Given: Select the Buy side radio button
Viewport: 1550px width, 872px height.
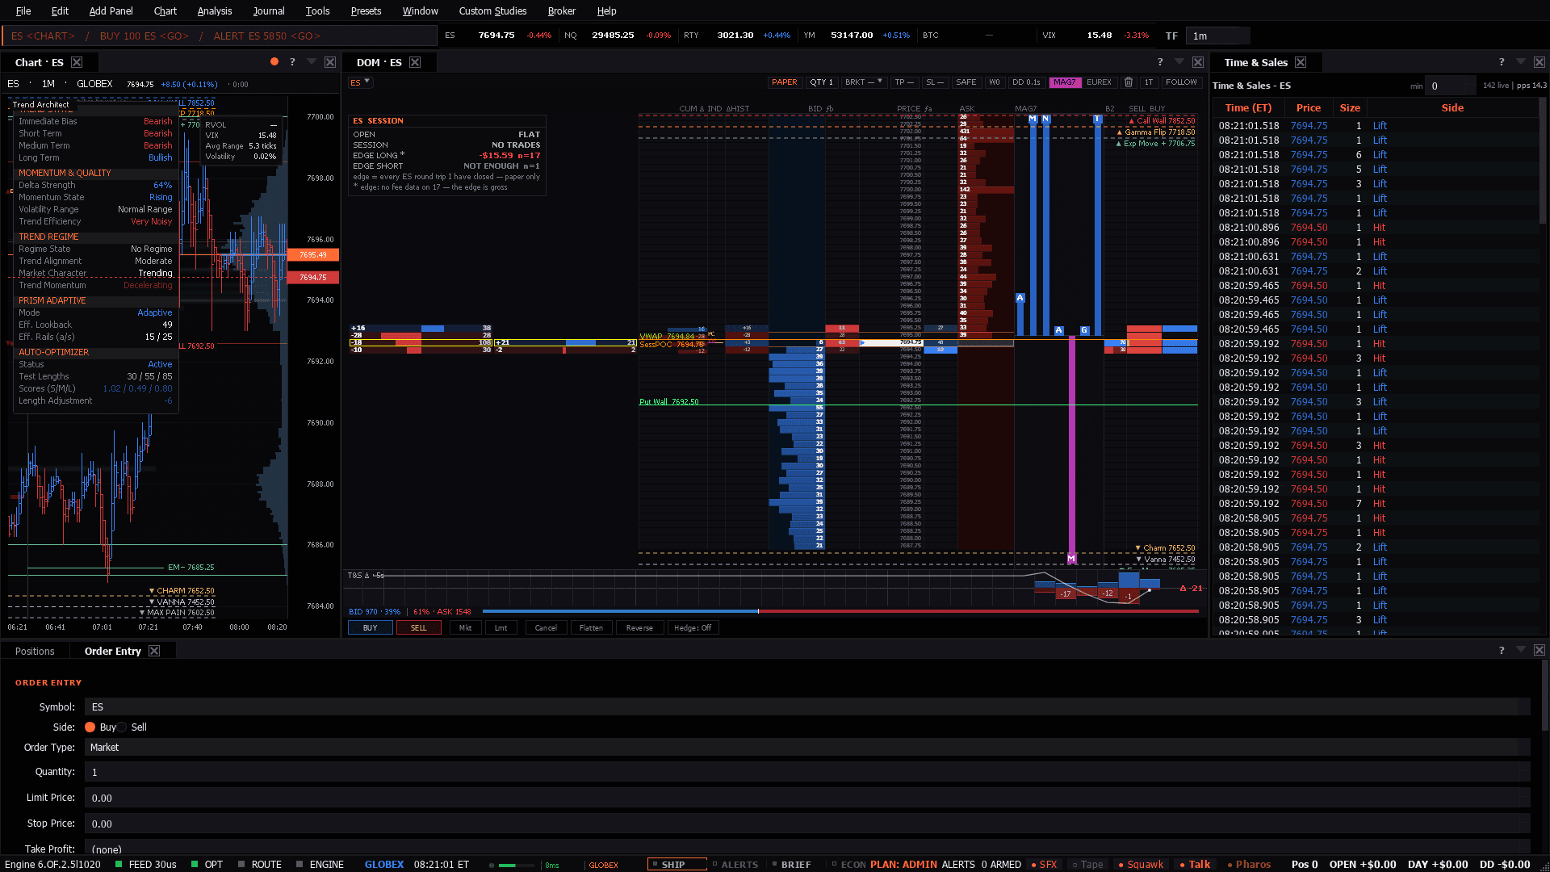Looking at the screenshot, I should 90,727.
